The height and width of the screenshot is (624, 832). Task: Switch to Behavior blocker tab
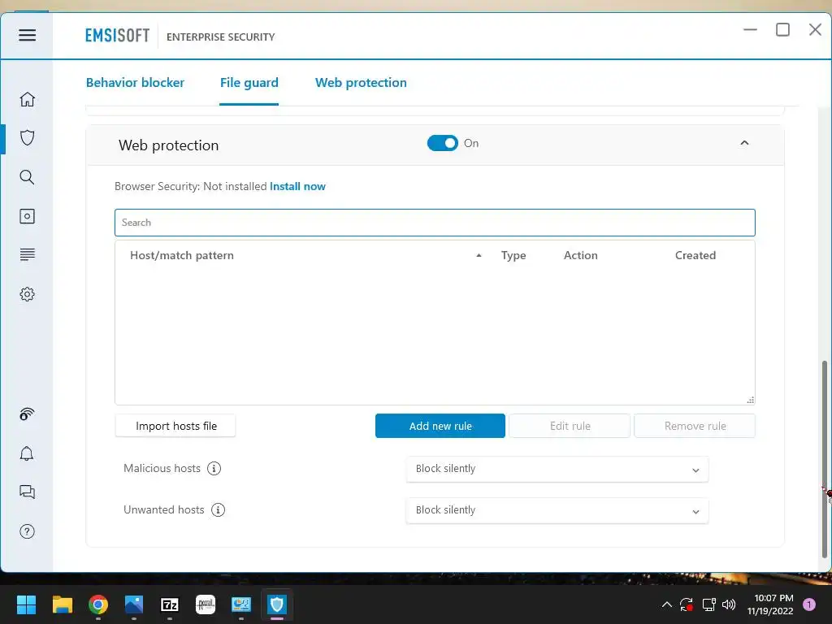136,83
